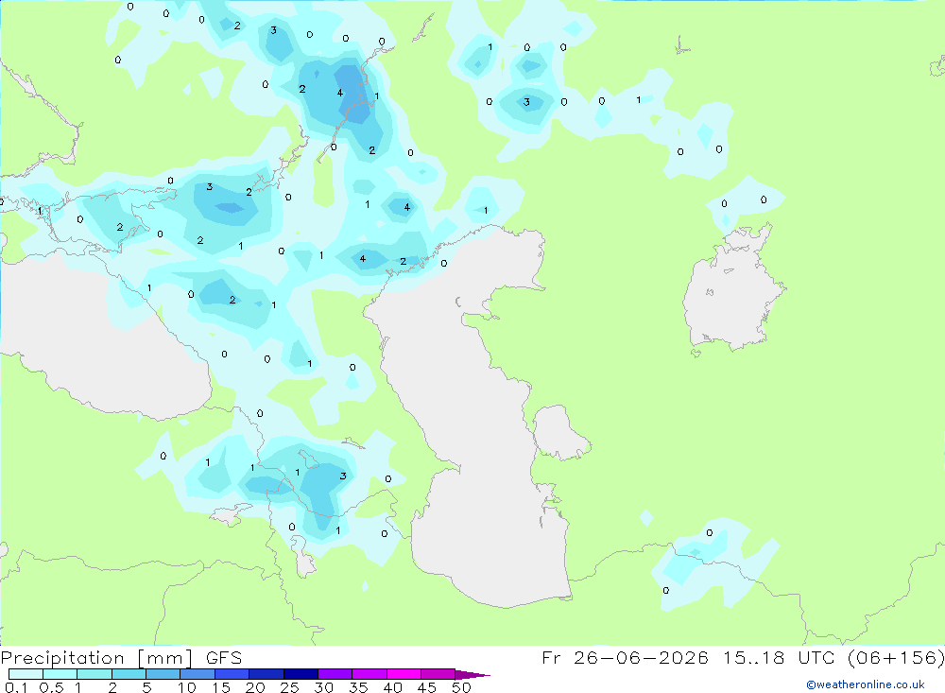Click the 10–15 mm legend color swatch

(198, 674)
